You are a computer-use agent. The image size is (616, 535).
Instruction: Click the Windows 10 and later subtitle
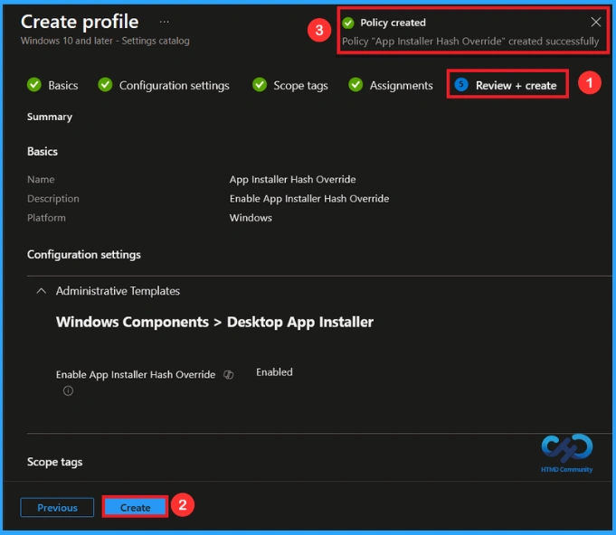click(105, 41)
